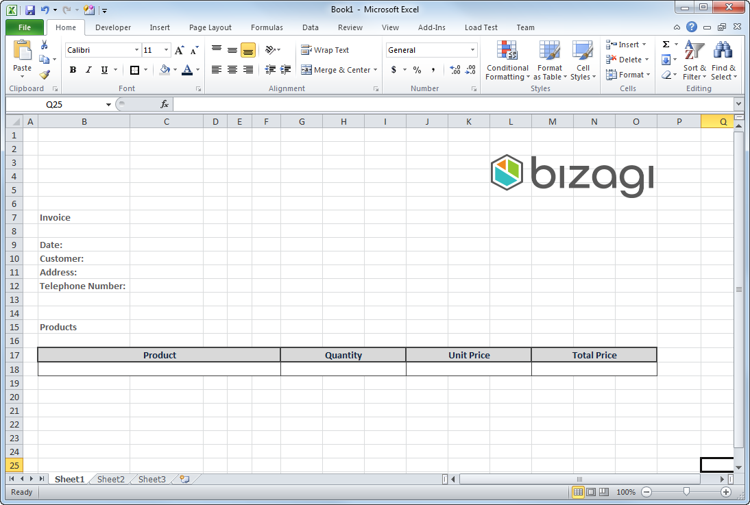The image size is (750, 505).
Task: Apply Comma Style format
Action: [433, 70]
